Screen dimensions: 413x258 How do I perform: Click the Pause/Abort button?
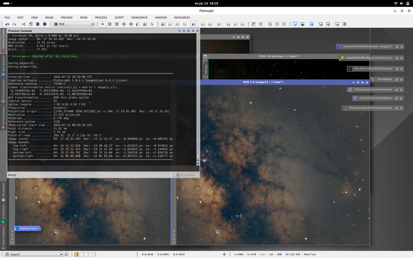coord(186,175)
